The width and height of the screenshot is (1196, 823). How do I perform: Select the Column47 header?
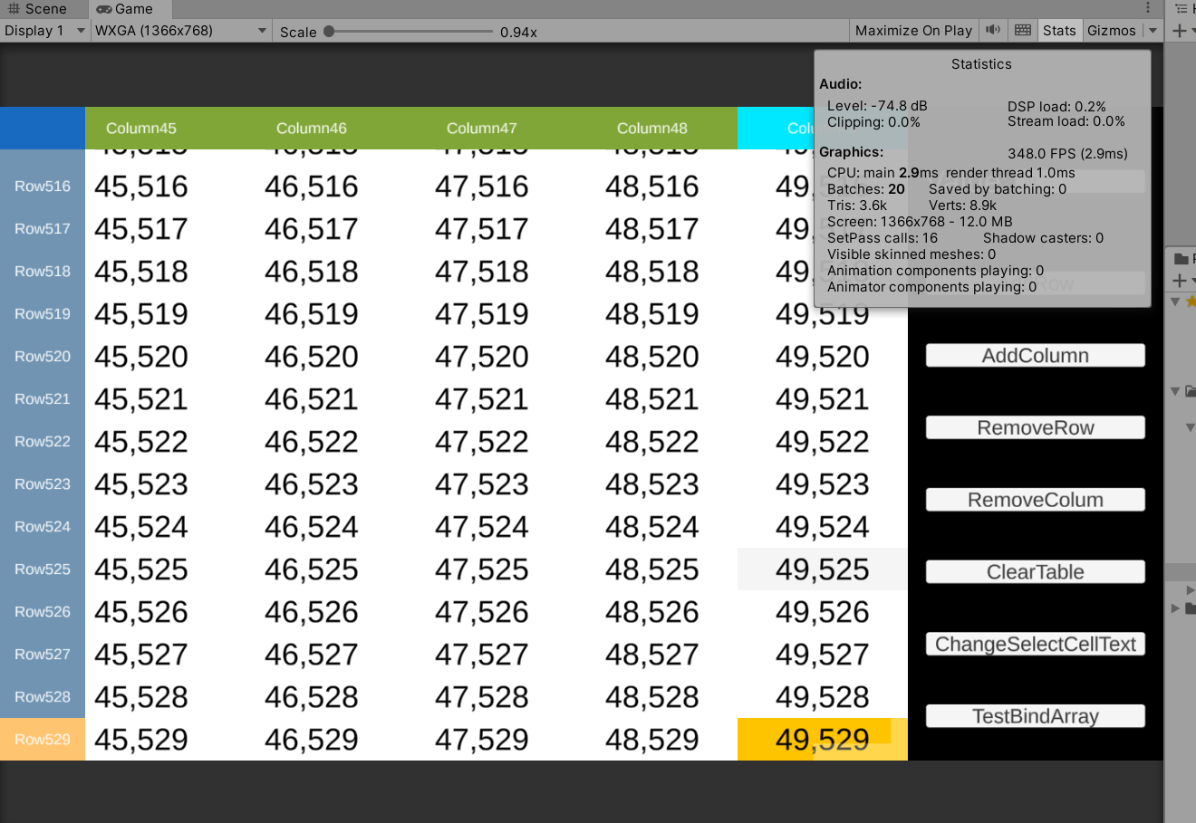click(x=482, y=129)
